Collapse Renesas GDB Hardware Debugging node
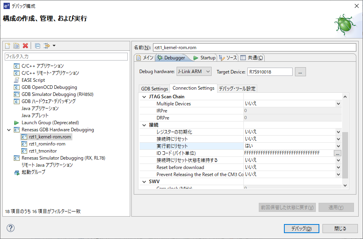The width and height of the screenshot is (363, 239). [9, 130]
